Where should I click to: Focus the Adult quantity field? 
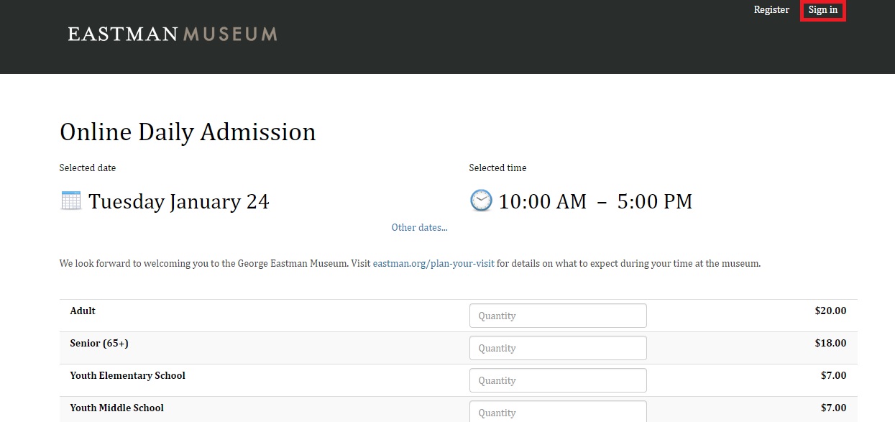(558, 316)
